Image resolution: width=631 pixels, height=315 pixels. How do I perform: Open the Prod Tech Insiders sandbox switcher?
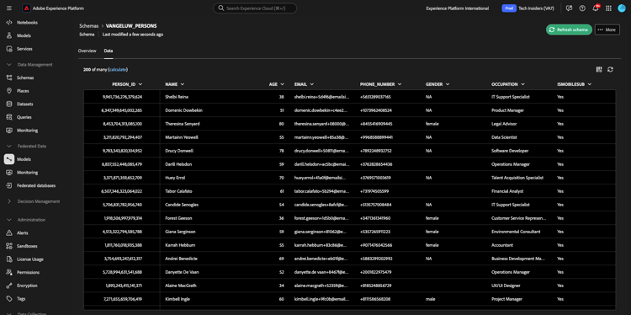[528, 8]
